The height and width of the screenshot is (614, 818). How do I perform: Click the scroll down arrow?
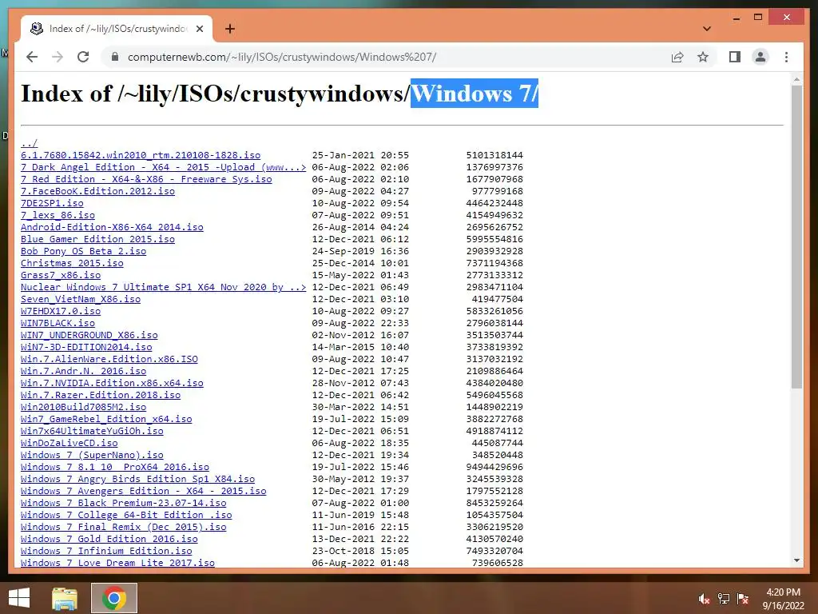tap(796, 560)
